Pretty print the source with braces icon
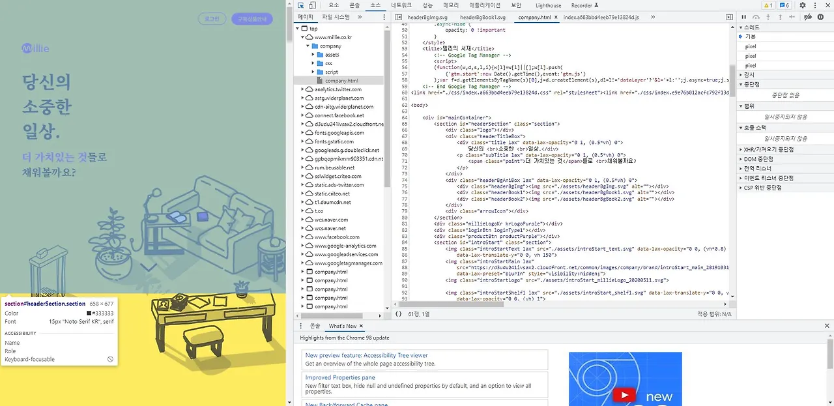 [398, 314]
